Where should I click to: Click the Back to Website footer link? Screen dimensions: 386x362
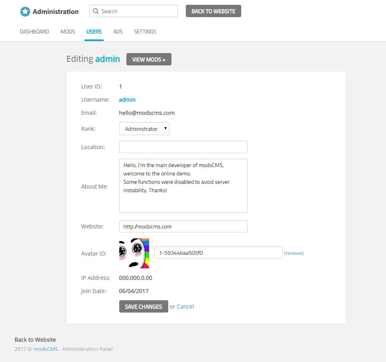(x=35, y=340)
